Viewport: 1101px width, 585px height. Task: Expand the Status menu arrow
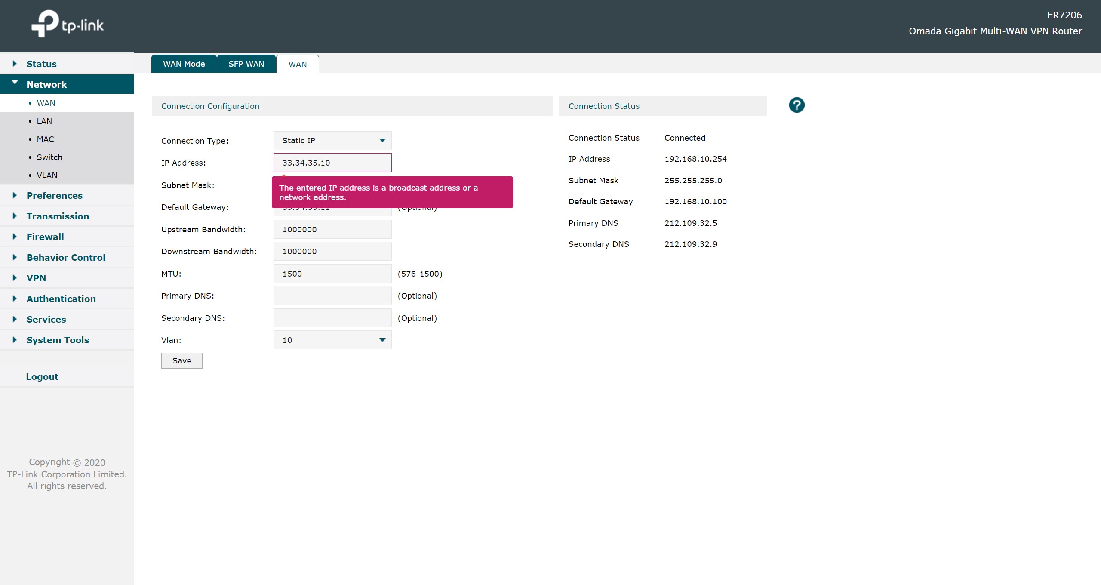pos(15,64)
